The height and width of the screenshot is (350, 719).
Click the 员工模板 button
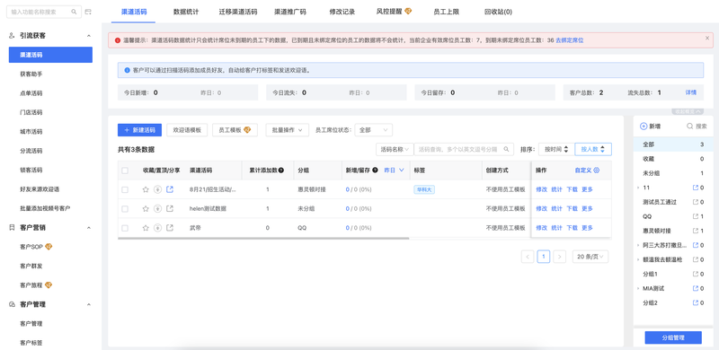point(235,130)
